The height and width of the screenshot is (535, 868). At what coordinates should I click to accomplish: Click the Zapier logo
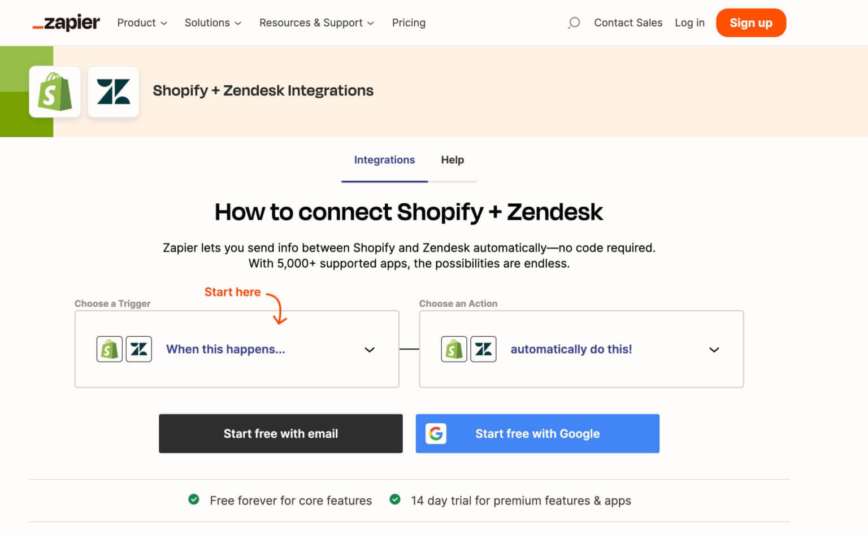pos(66,23)
